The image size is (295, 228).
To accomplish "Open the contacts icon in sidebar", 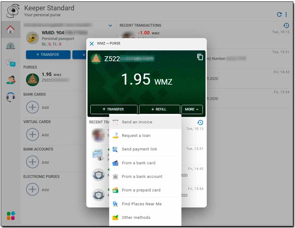I will pyautogui.click(x=11, y=80).
